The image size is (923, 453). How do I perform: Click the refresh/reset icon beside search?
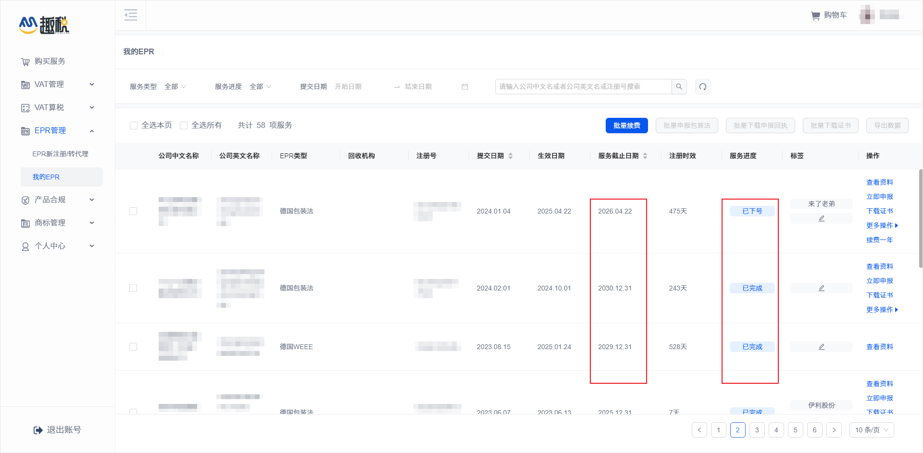(702, 87)
